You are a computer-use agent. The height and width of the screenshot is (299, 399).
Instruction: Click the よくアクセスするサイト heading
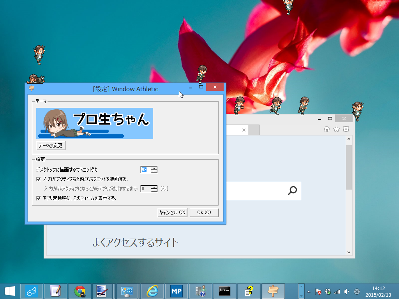click(135, 242)
